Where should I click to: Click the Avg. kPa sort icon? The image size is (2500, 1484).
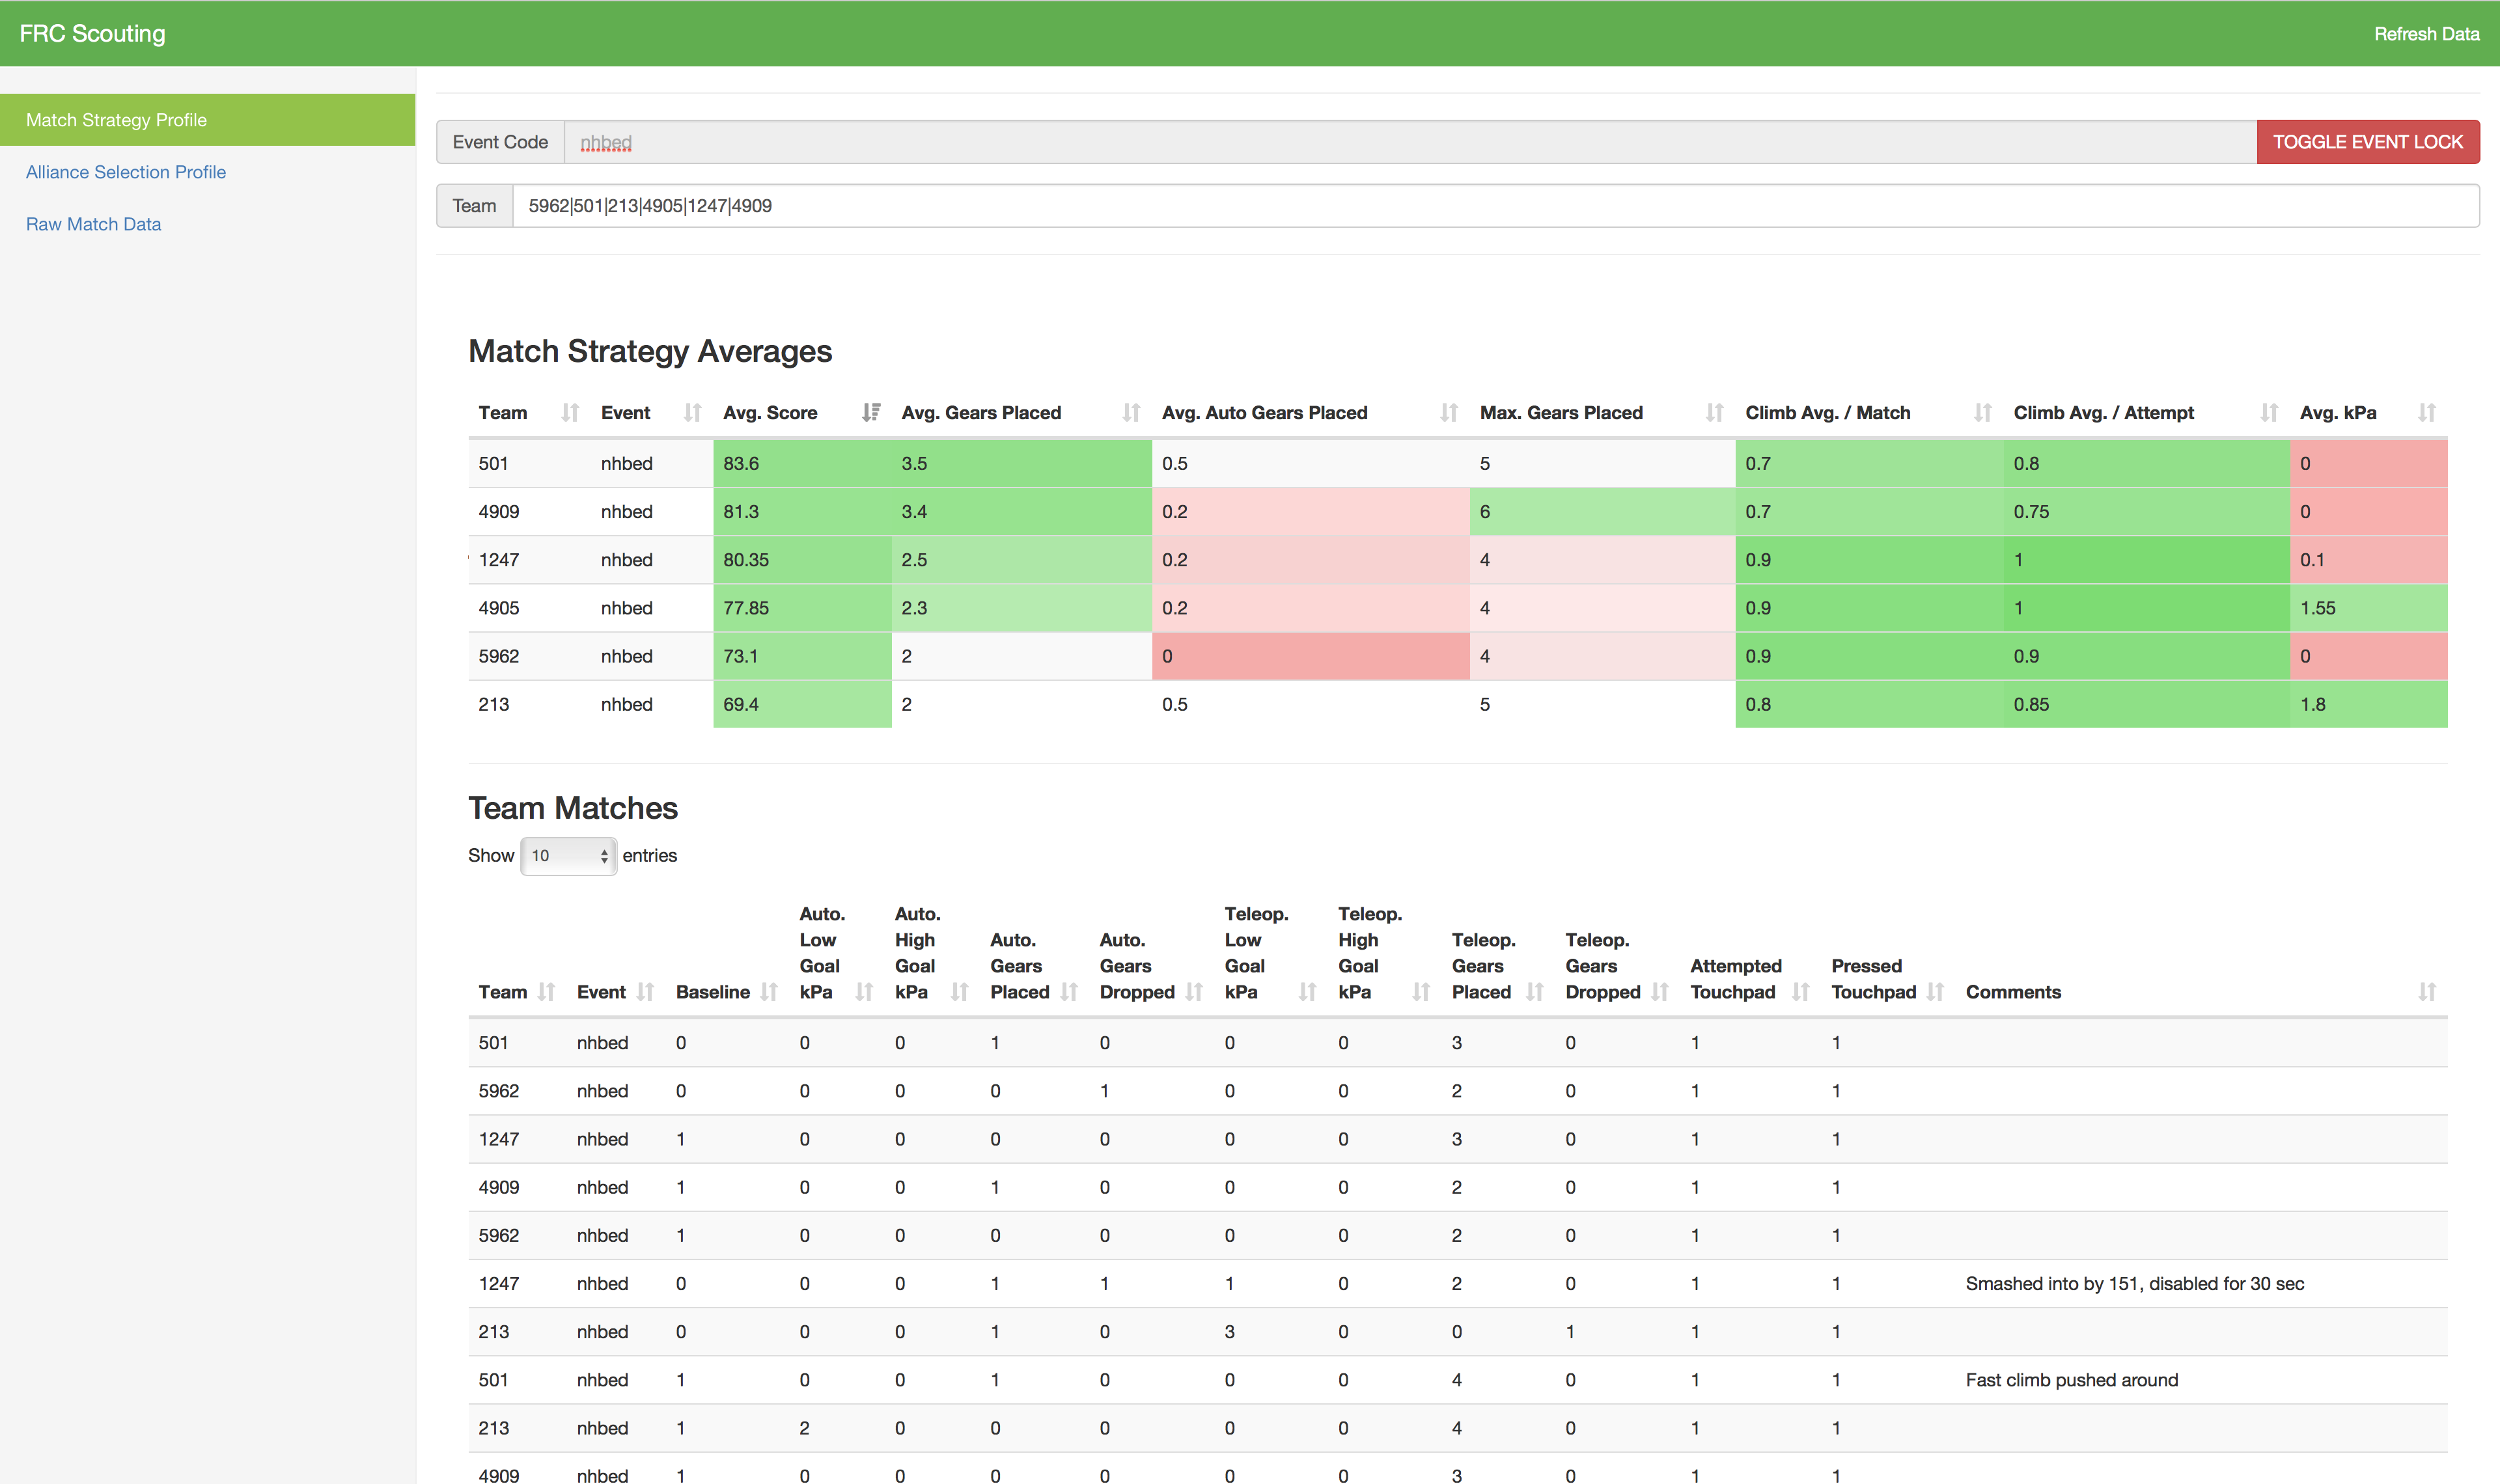pyautogui.click(x=2427, y=412)
